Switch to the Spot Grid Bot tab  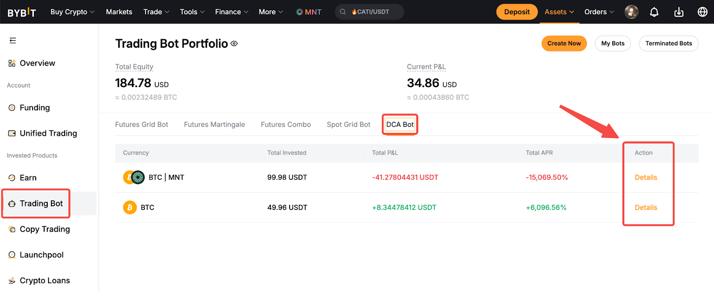coord(349,125)
